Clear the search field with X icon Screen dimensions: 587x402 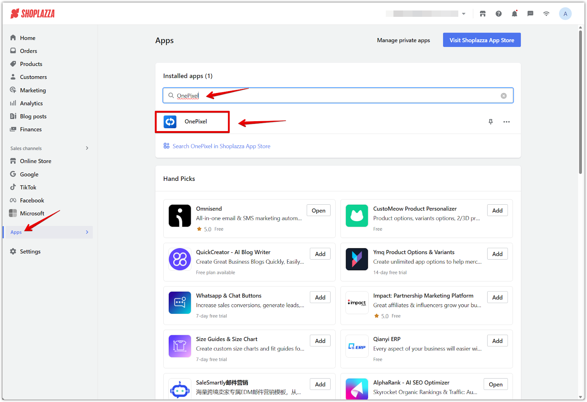point(504,96)
